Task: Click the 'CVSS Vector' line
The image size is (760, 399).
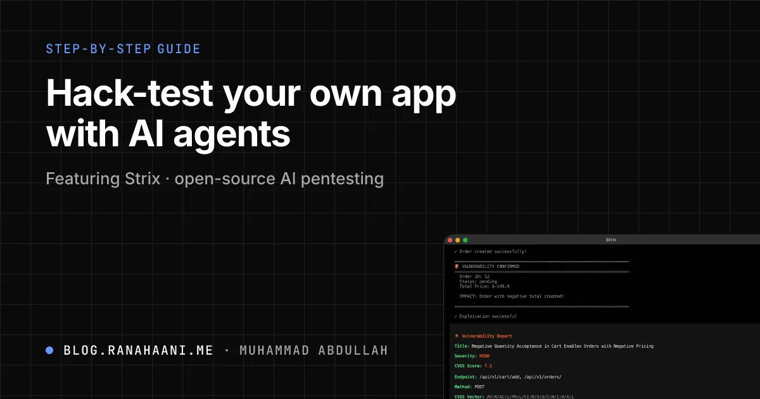Action: [514, 396]
